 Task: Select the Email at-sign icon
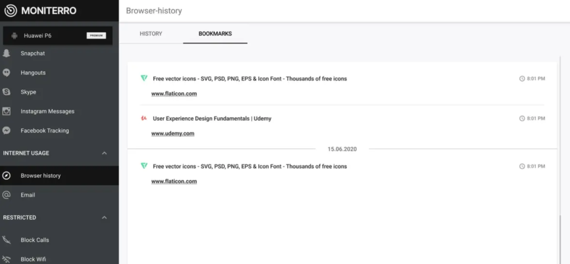click(6, 195)
